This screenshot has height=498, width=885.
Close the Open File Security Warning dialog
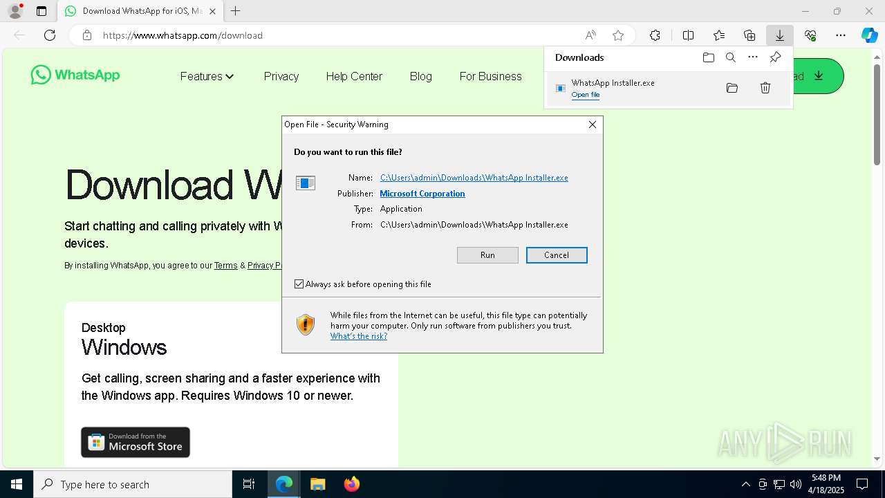593,124
